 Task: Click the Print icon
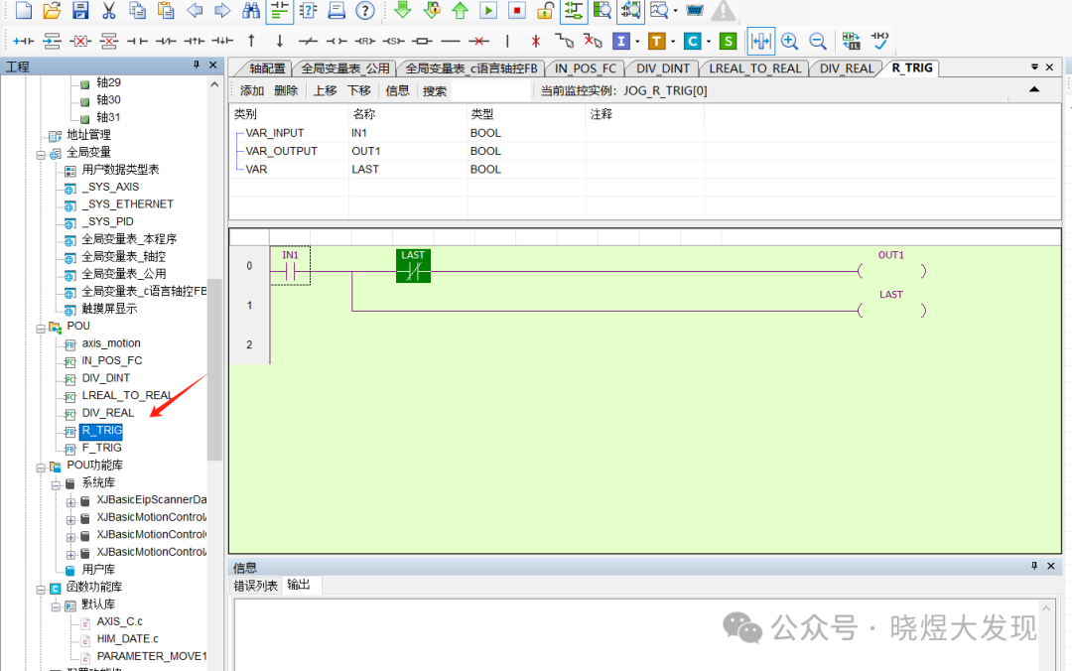point(336,10)
